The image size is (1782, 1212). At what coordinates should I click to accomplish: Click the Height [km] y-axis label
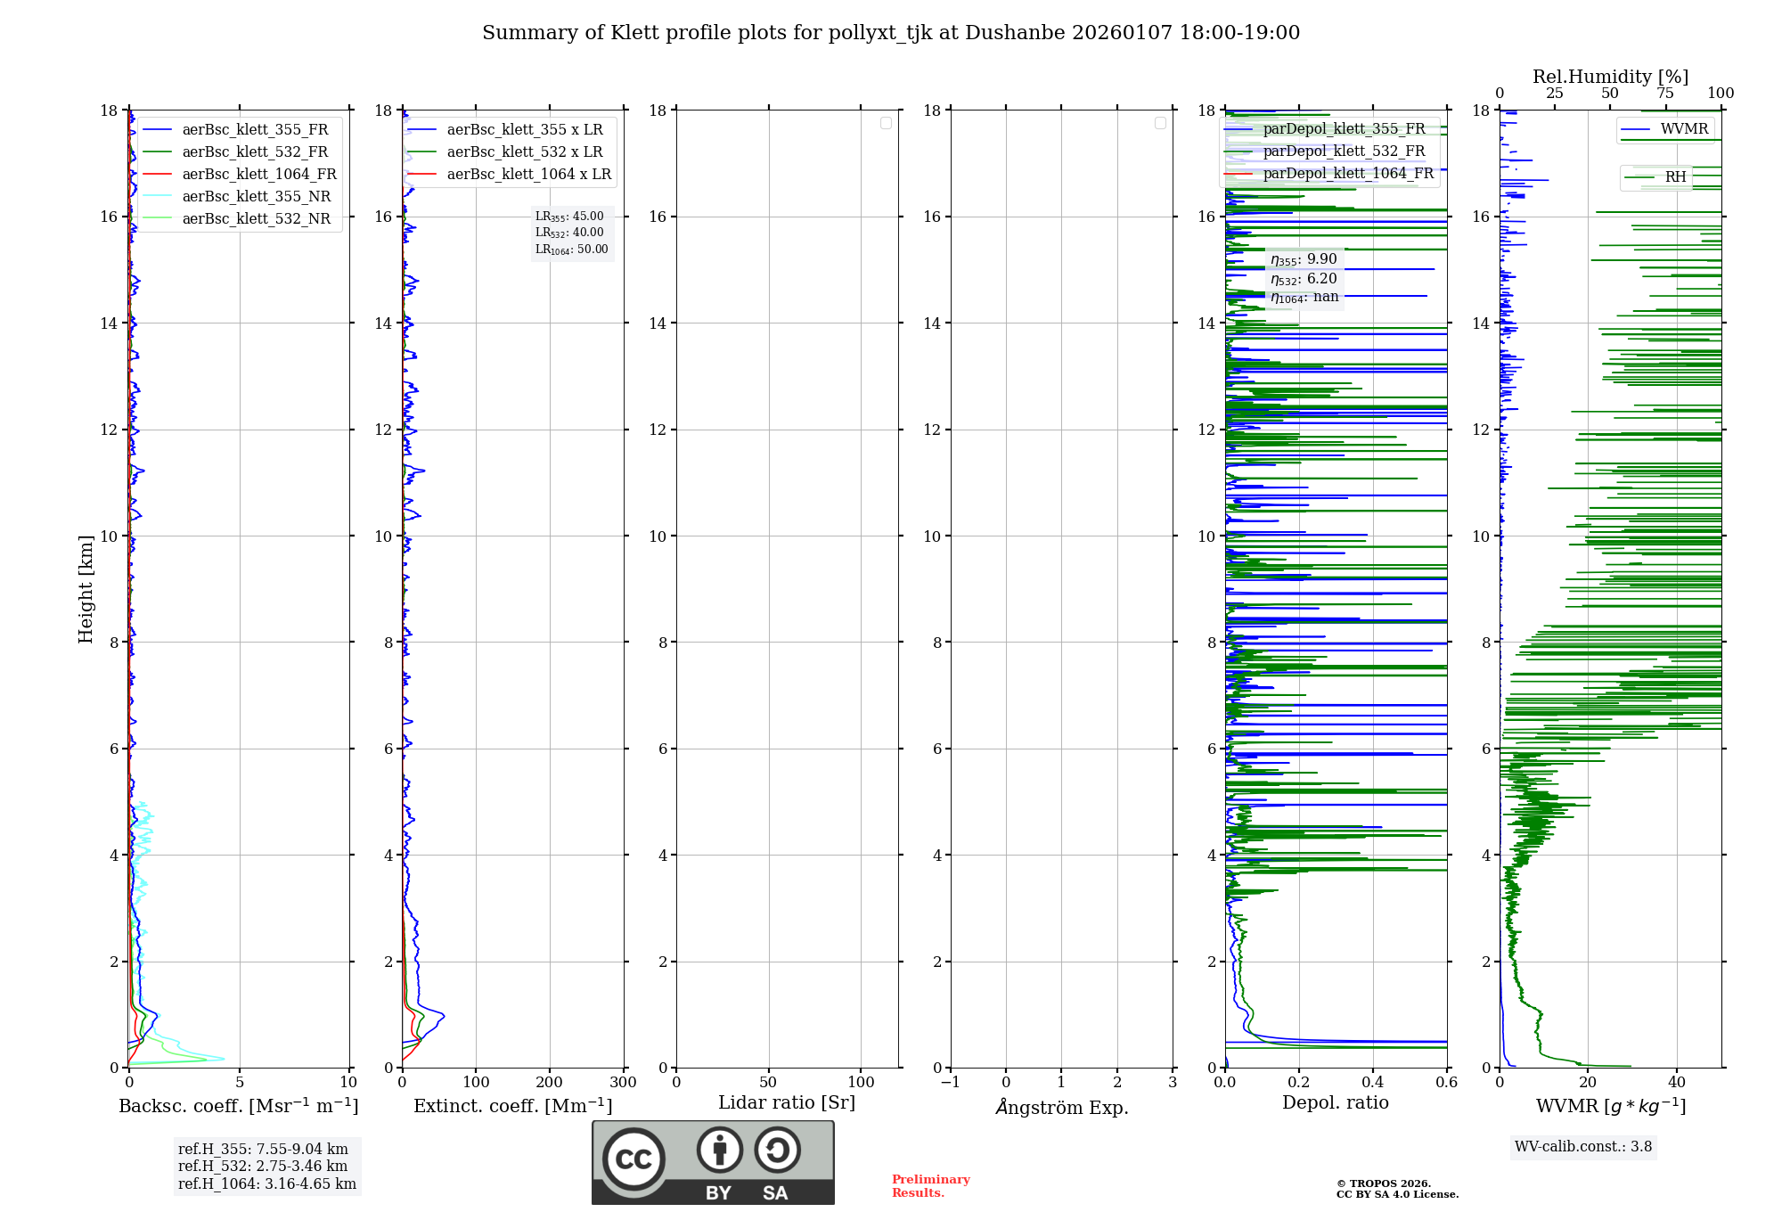tap(86, 589)
